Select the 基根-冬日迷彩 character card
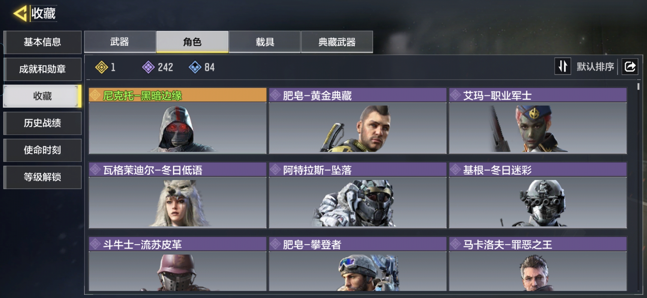Viewport: 647px width, 298px height. pos(538,195)
